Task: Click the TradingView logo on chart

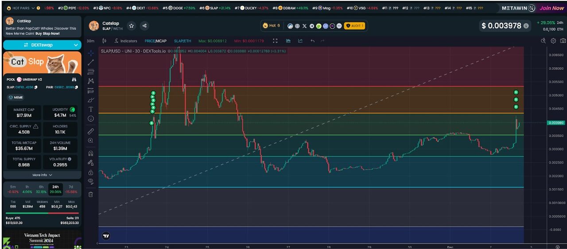Action: pos(106,236)
